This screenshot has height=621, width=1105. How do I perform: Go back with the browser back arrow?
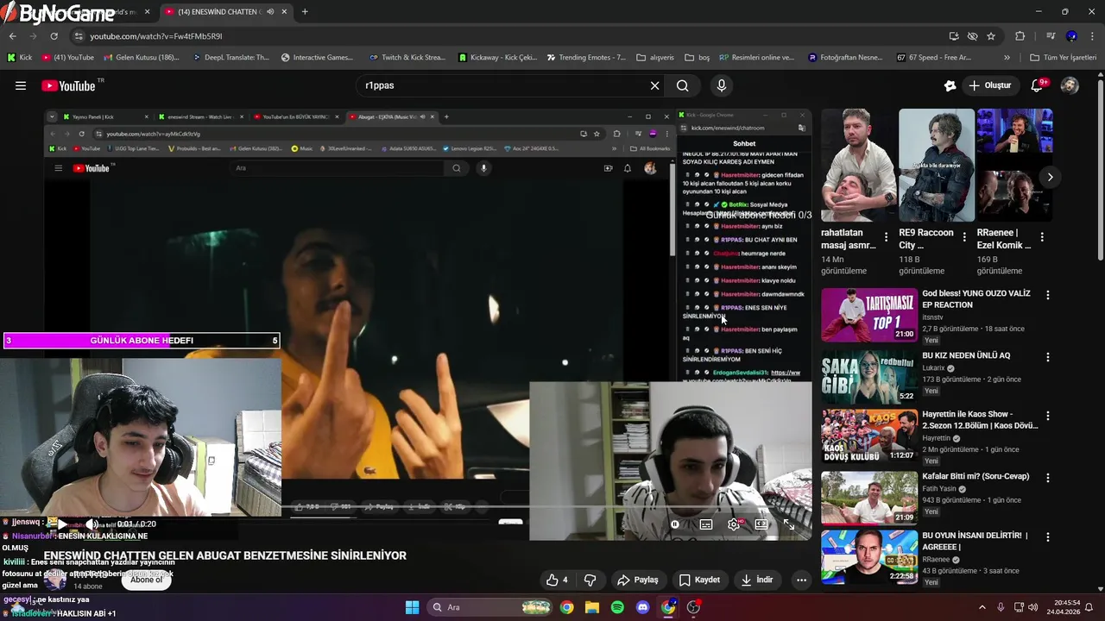point(12,36)
